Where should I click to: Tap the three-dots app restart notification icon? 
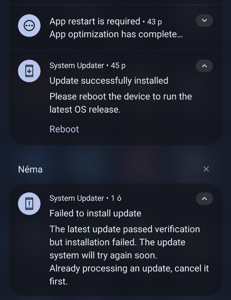29,25
